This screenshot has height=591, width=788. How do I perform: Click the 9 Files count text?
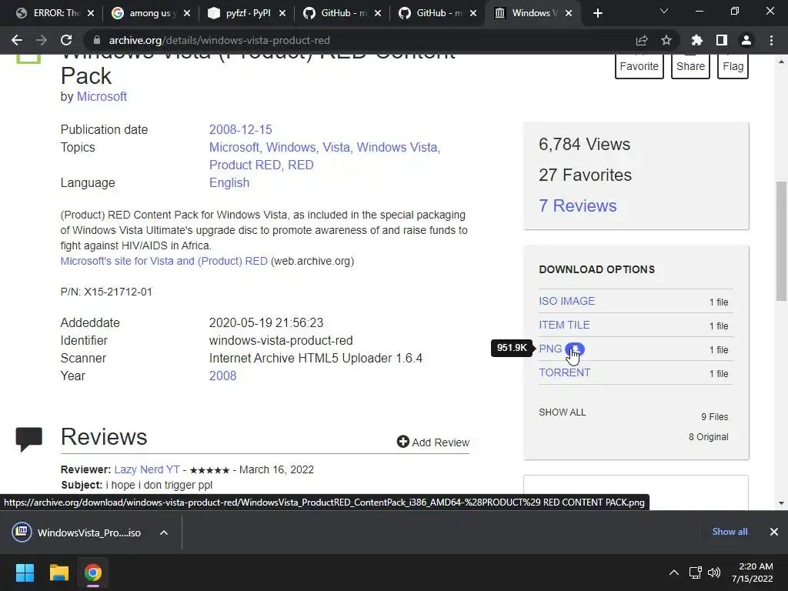coord(715,416)
